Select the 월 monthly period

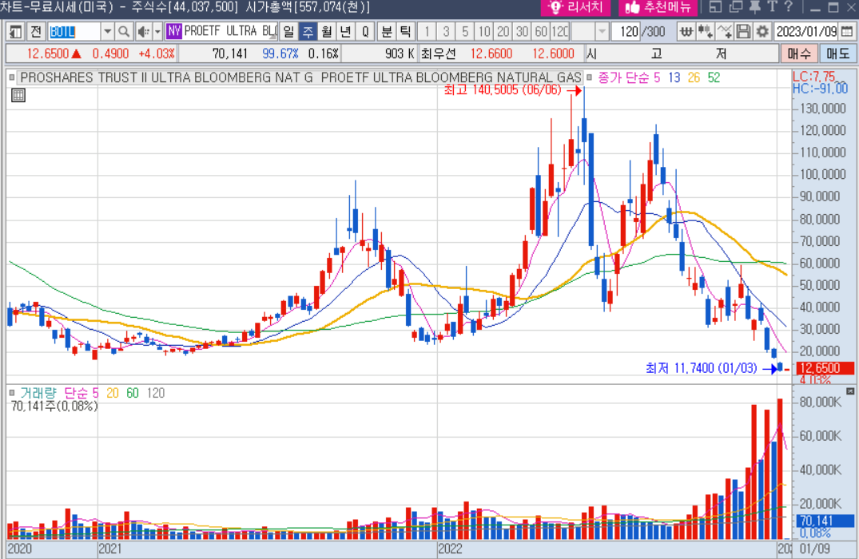(x=327, y=32)
